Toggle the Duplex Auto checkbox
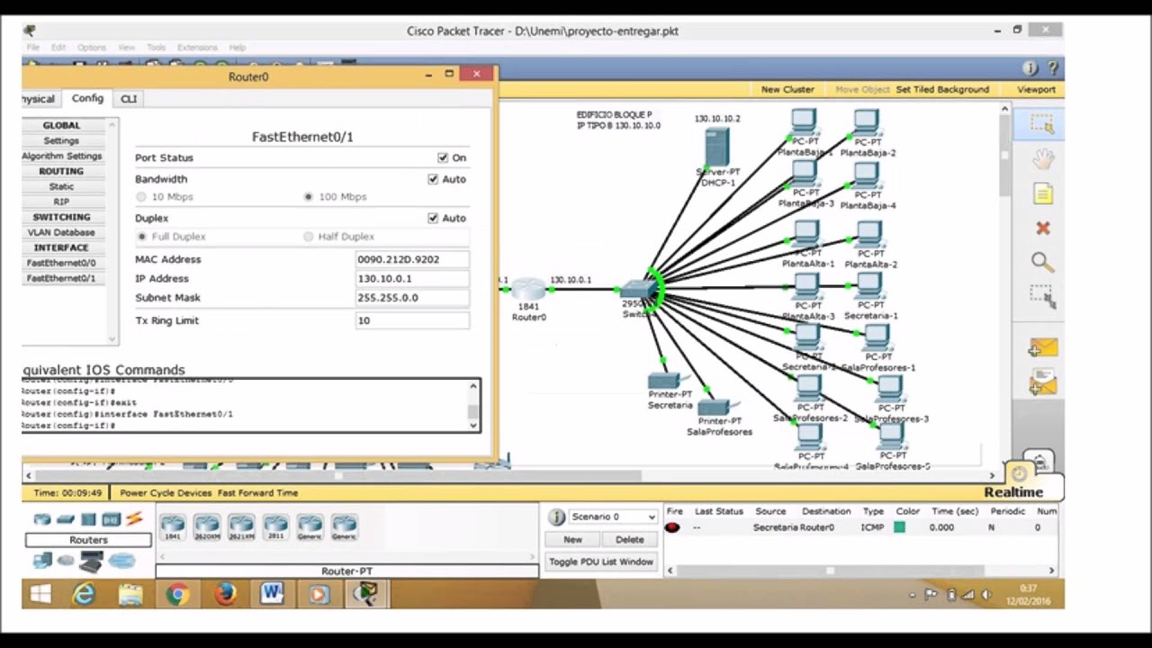The image size is (1152, 648). click(x=433, y=218)
